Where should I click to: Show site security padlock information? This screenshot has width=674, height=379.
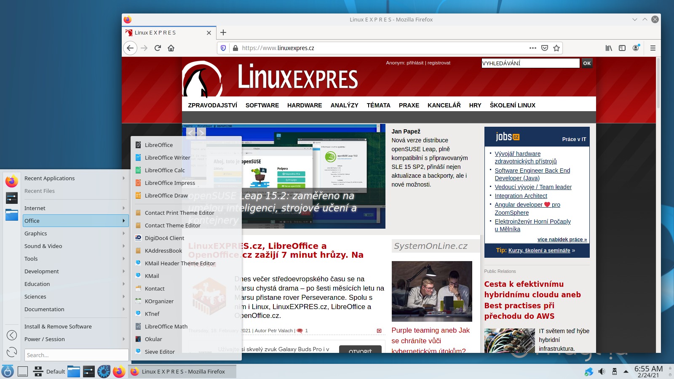235,48
